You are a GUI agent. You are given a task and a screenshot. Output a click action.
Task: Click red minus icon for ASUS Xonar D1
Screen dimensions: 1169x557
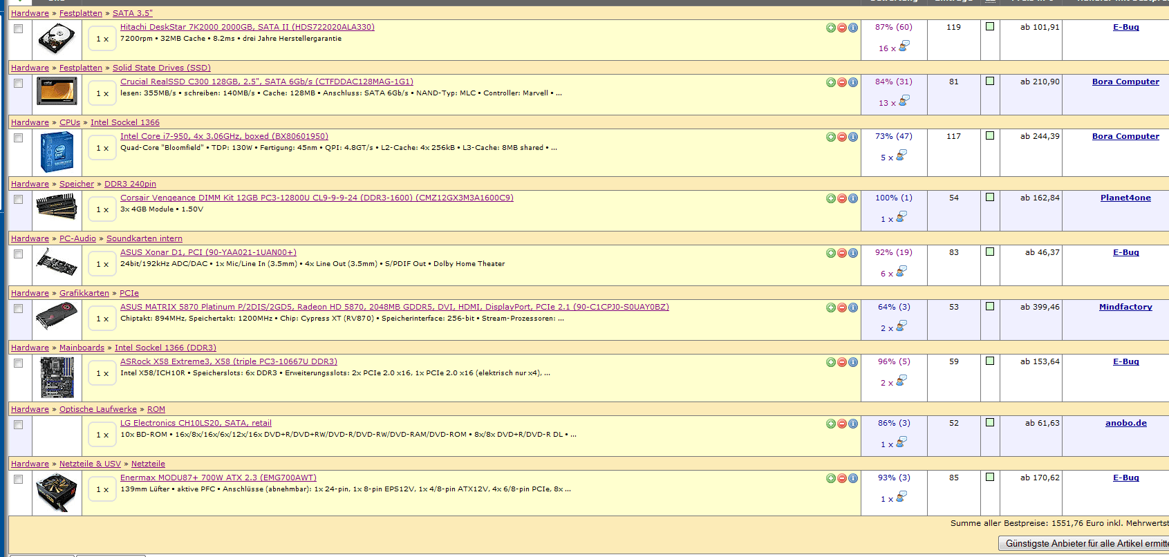pyautogui.click(x=842, y=253)
